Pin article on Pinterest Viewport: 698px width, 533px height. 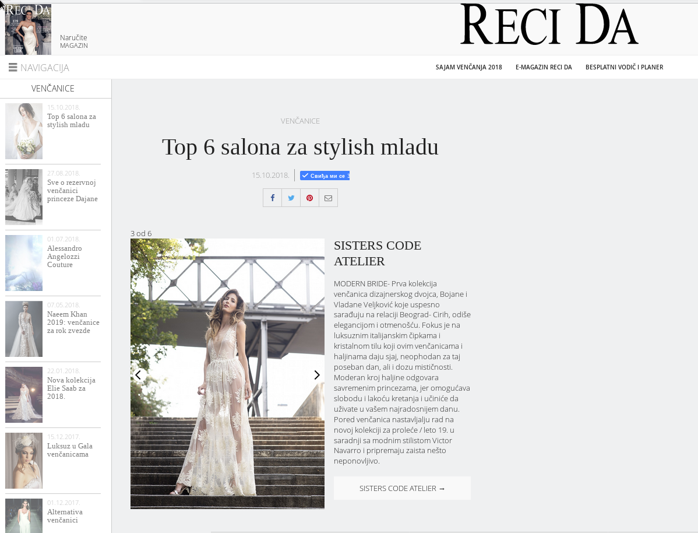pos(310,198)
